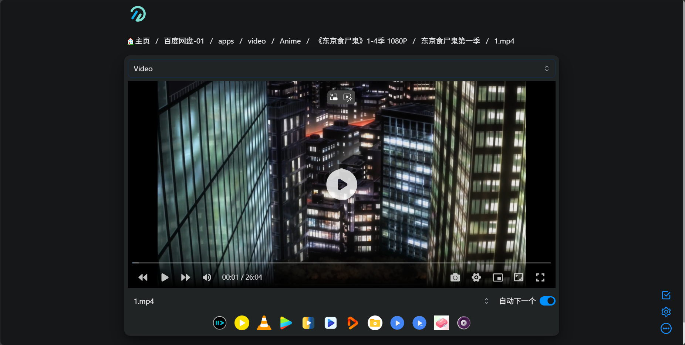
Task: Open video in VLC player
Action: (x=264, y=323)
